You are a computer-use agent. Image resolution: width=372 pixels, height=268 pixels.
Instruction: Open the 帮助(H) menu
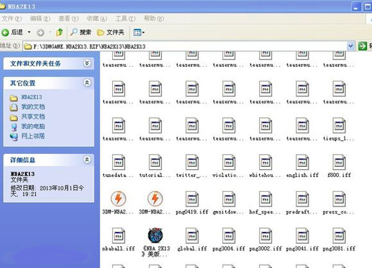[x=154, y=19]
